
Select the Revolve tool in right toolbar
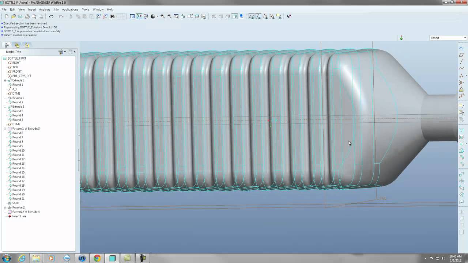tap(461, 181)
